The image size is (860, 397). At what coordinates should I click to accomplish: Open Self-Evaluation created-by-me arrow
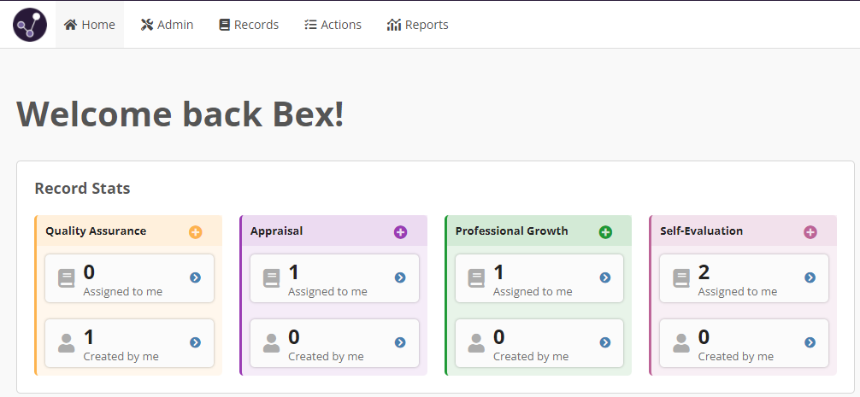(x=810, y=342)
